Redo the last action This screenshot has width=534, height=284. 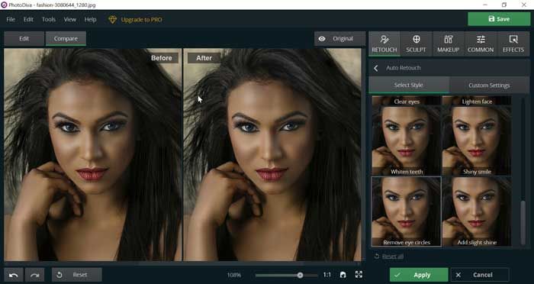pyautogui.click(x=35, y=275)
